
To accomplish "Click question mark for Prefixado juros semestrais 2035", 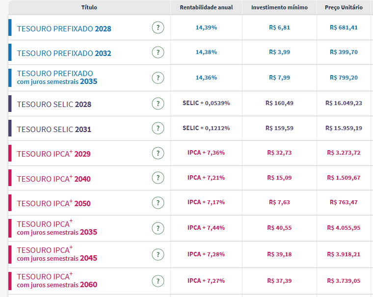I will point(158,78).
